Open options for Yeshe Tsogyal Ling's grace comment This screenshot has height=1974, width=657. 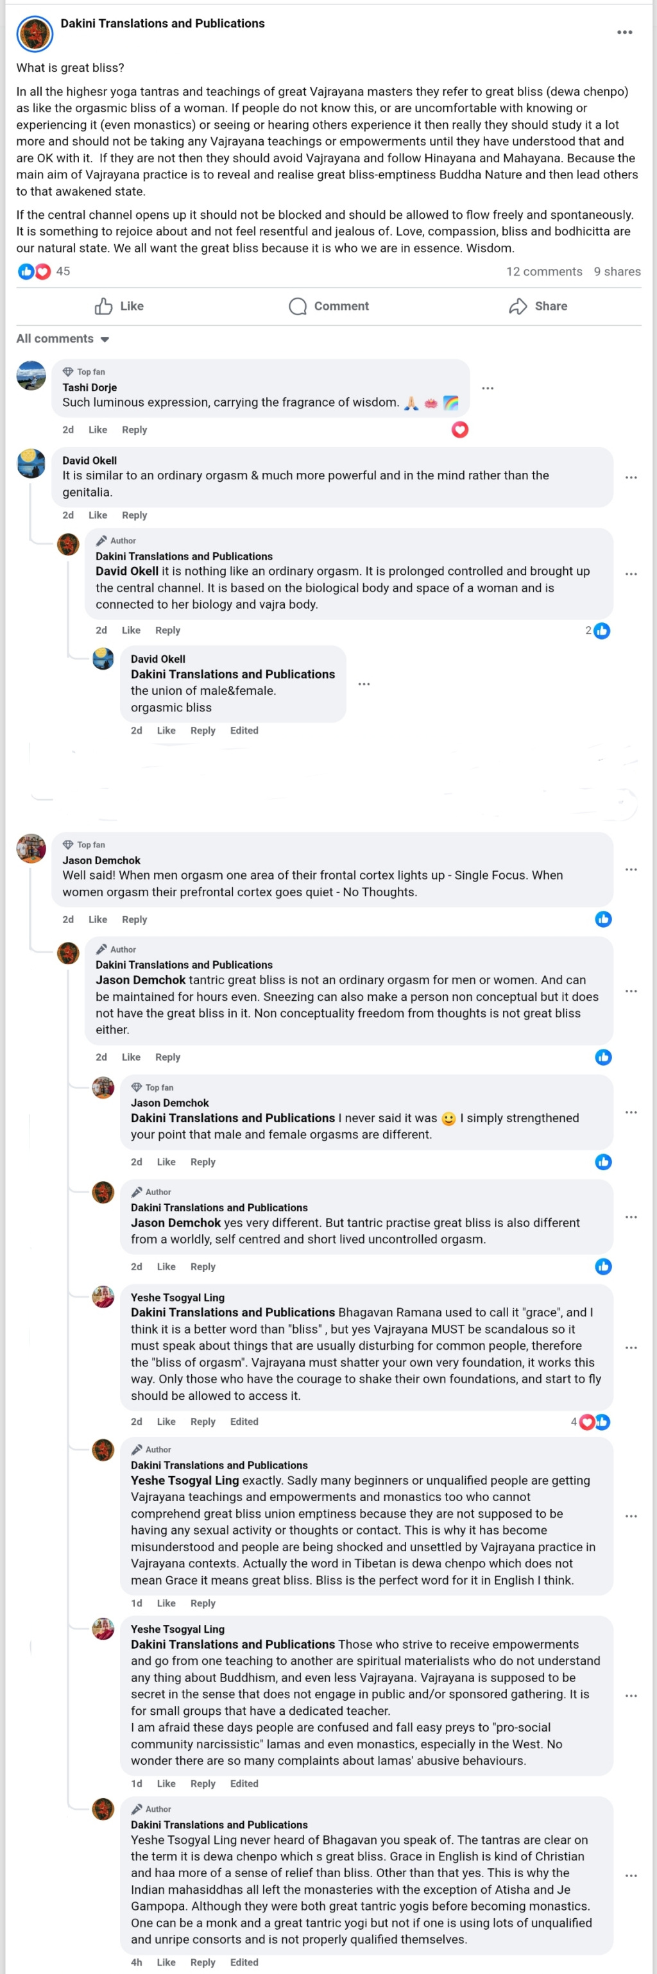[631, 1348]
